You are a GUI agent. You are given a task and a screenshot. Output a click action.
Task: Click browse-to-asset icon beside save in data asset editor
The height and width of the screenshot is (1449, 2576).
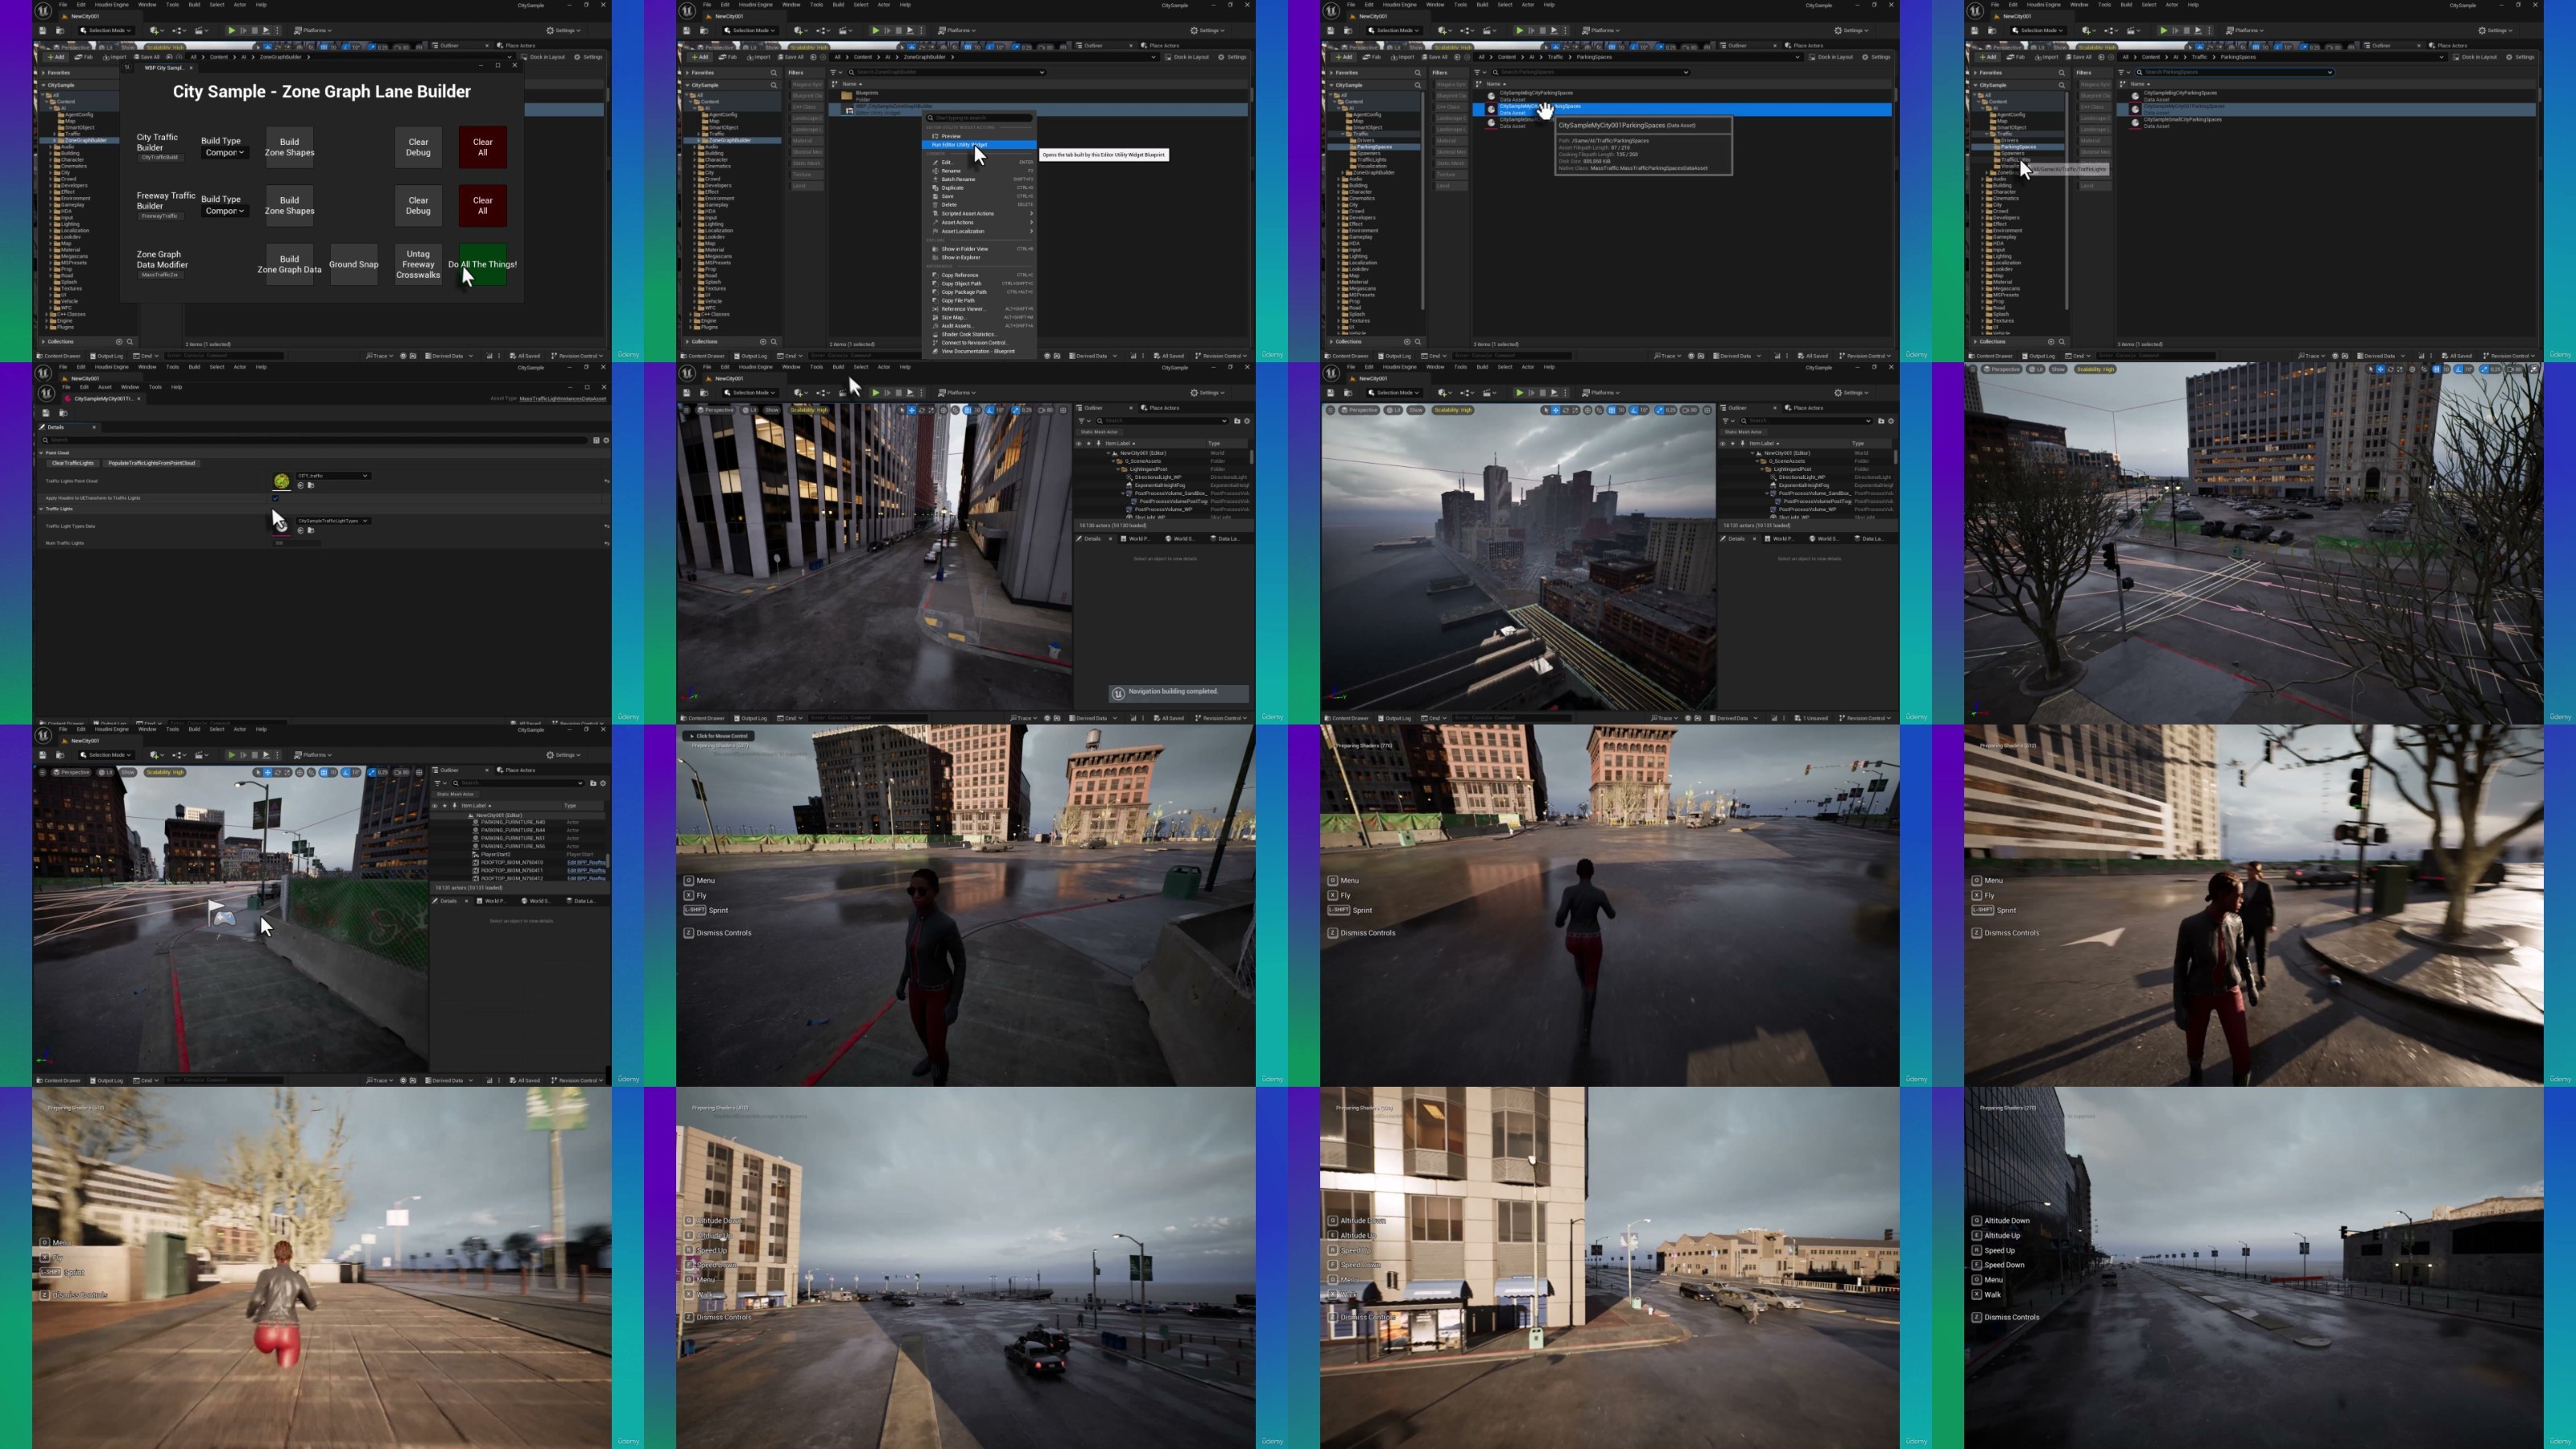pyautogui.click(x=63, y=412)
